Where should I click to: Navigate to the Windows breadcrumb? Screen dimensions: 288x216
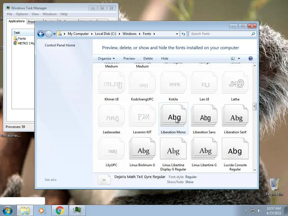tap(129, 34)
